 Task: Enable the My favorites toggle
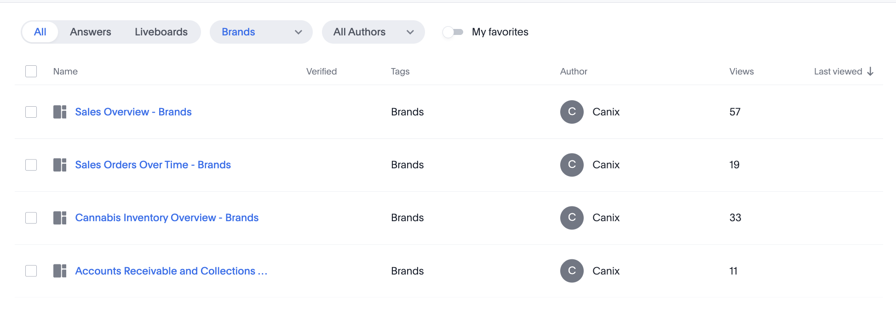pyautogui.click(x=453, y=32)
